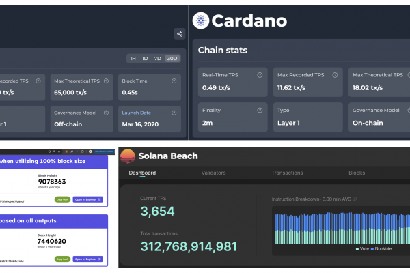Image resolution: width=410 pixels, height=273 pixels.
Task: Click the On-chain governance value
Action: 368,123
